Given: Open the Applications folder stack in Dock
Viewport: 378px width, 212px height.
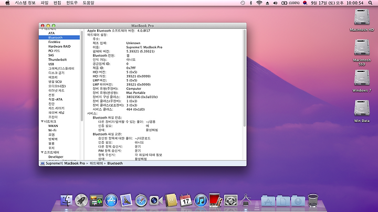Looking at the screenshot, I should 268,200.
